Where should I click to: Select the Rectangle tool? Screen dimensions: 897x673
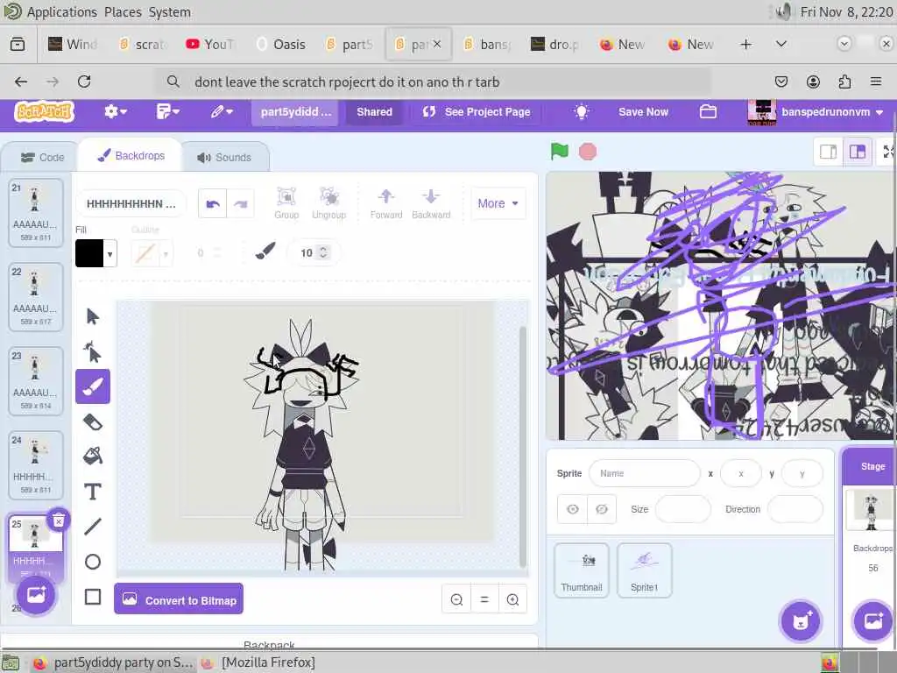point(93,597)
